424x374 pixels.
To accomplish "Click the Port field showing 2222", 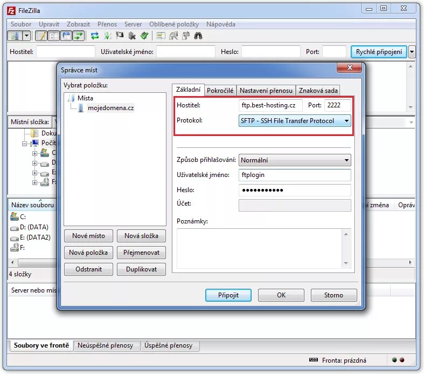I will [x=337, y=105].
